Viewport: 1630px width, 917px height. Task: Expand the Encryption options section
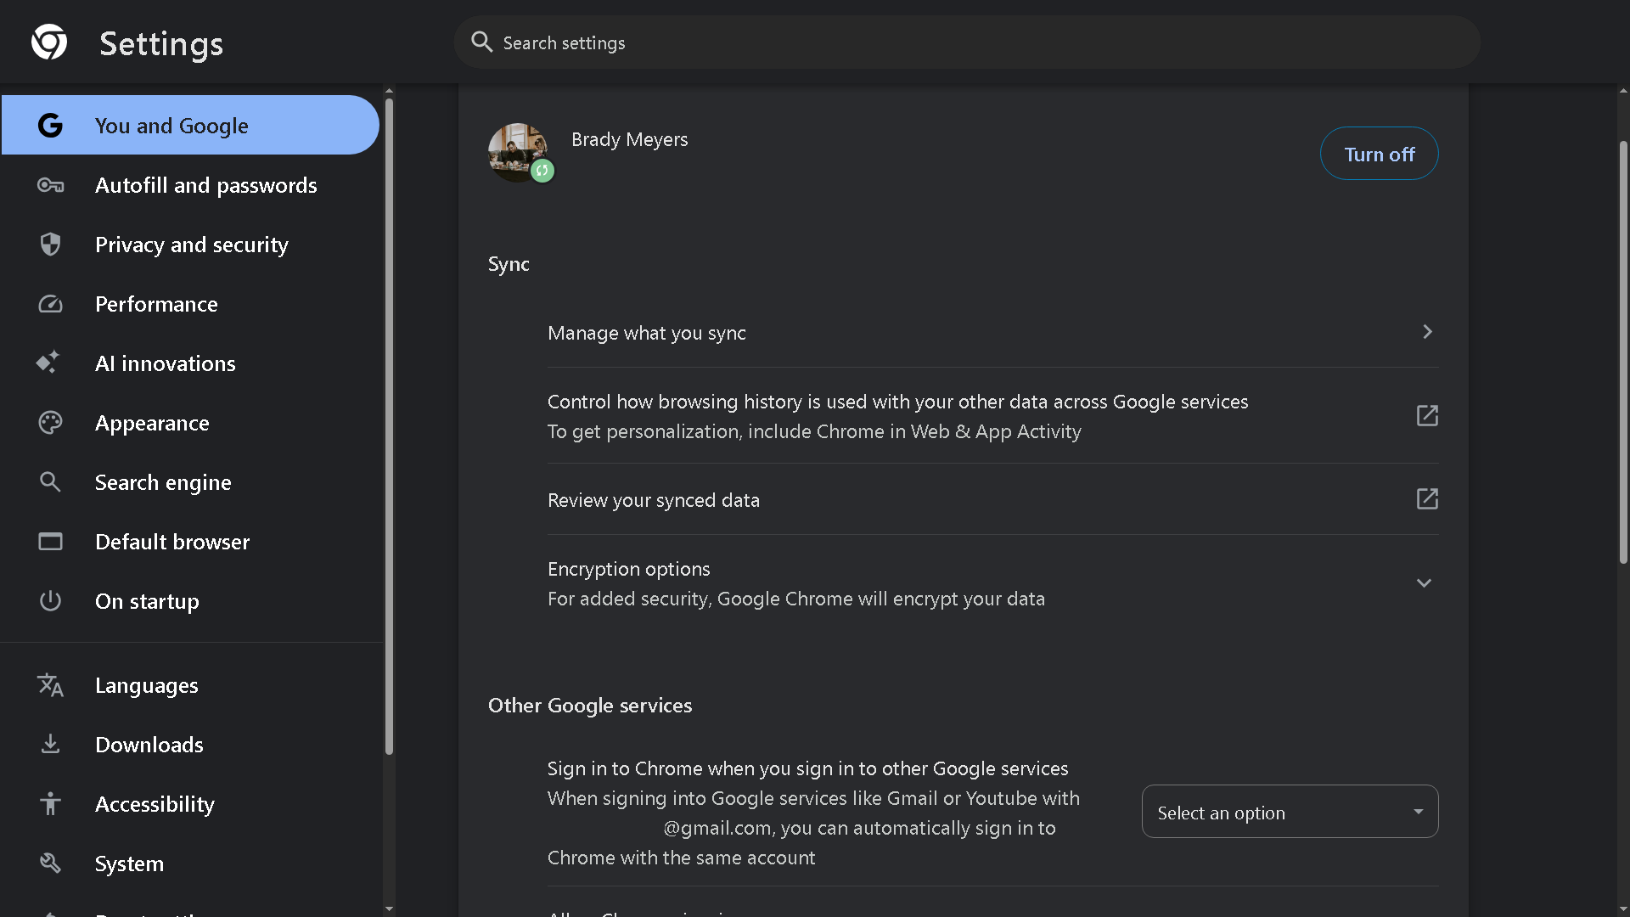(1424, 583)
